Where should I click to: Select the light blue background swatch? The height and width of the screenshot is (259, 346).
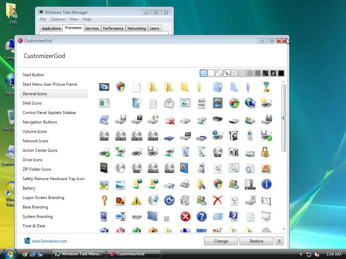203,73
